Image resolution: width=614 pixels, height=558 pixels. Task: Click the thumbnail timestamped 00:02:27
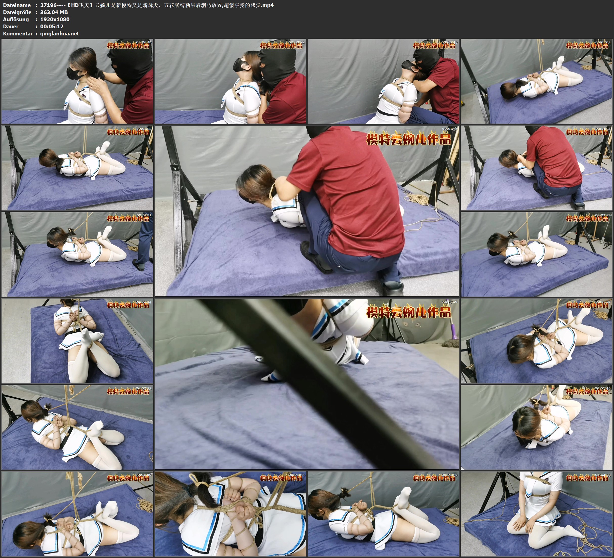(537, 254)
